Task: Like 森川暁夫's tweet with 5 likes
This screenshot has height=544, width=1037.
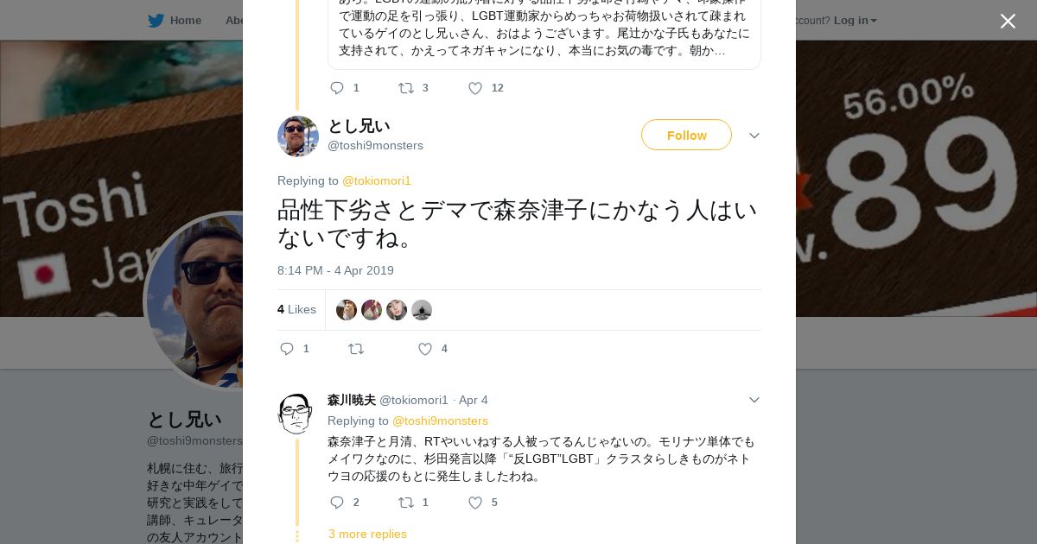Action: coord(475,503)
